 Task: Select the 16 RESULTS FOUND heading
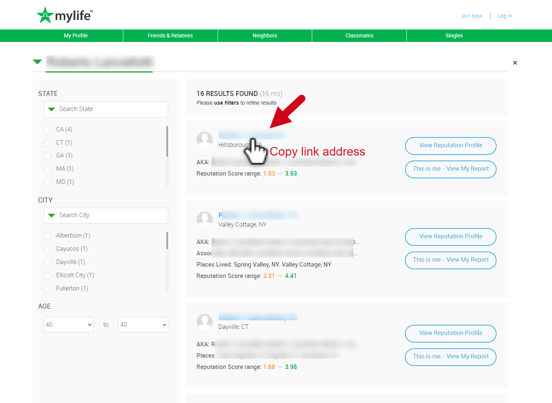point(227,93)
